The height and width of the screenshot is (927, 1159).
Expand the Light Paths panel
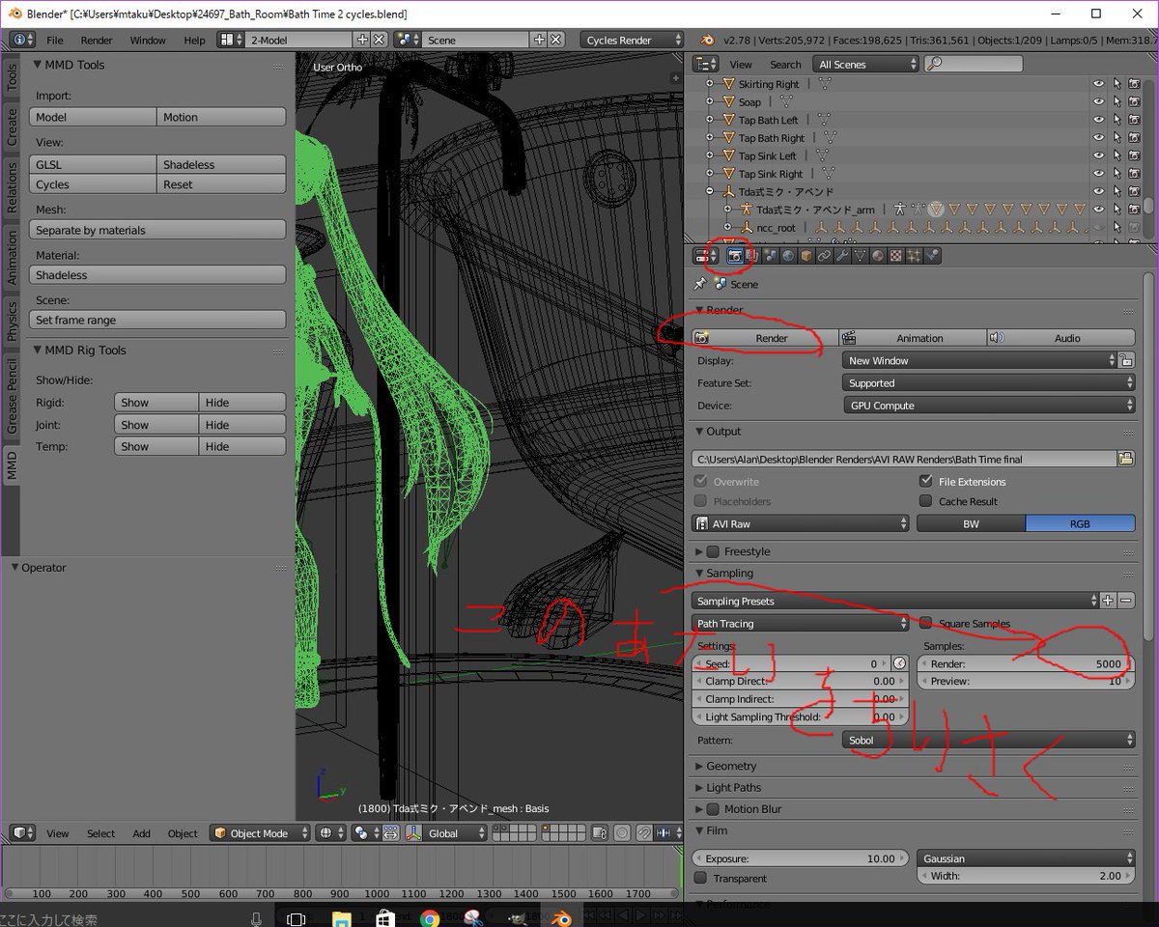[x=733, y=787]
